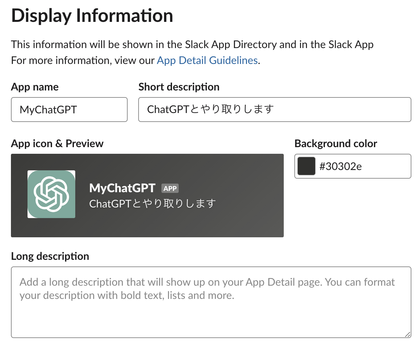
Task: Click the 'Long description' label
Action: point(50,256)
